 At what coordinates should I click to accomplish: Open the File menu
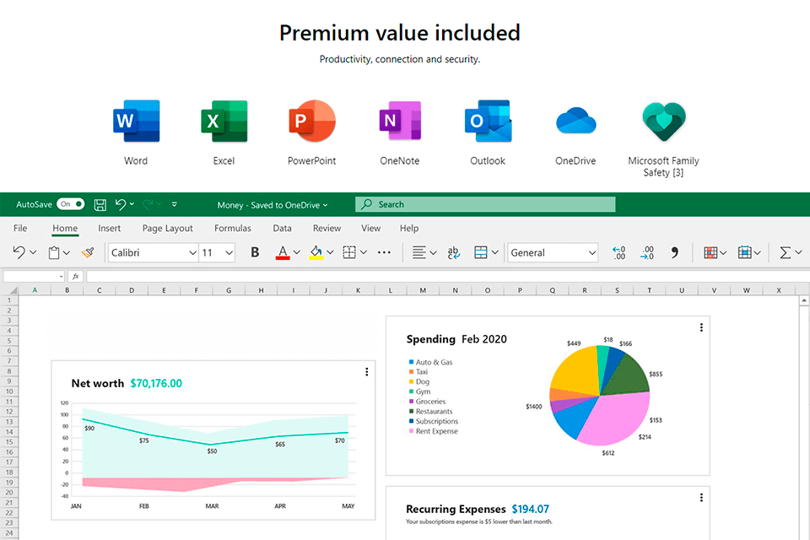pyautogui.click(x=20, y=228)
